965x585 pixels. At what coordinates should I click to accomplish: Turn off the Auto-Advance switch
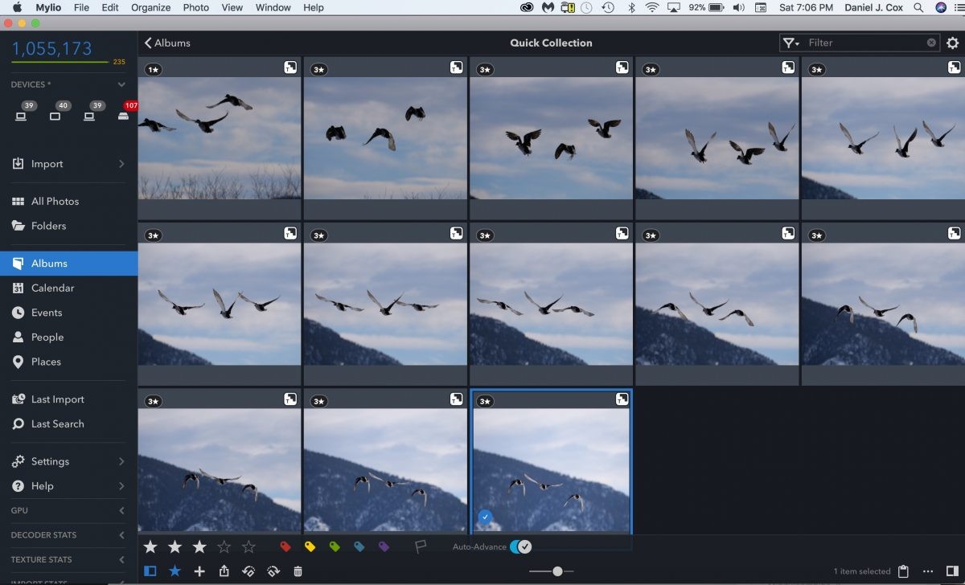(x=520, y=546)
